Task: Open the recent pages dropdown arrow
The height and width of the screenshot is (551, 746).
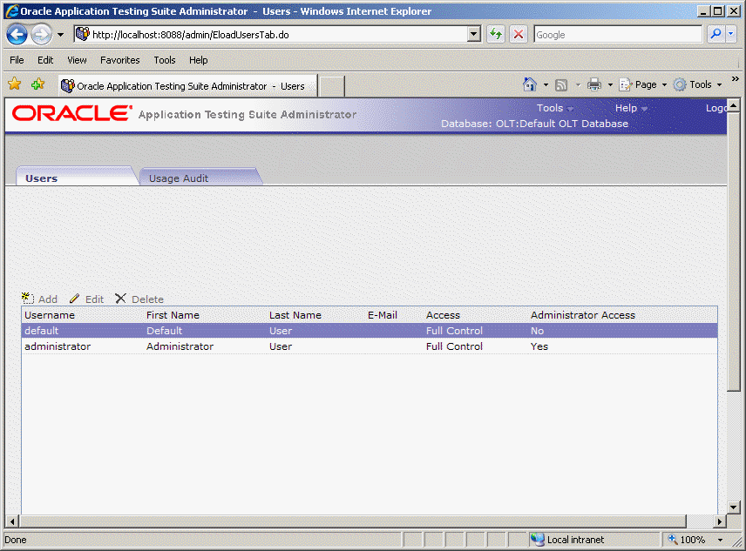Action: [60, 35]
